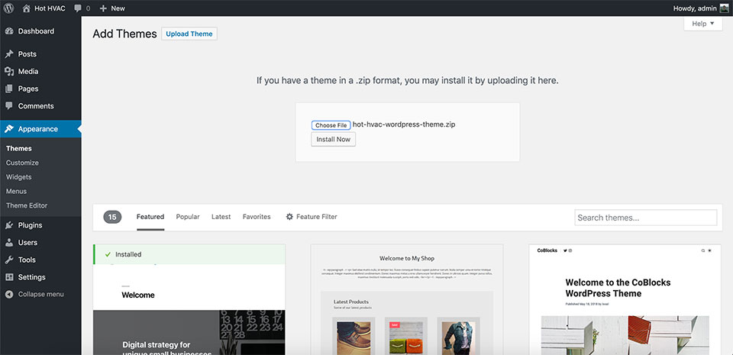Click the Comments icon in sidebar
733x355 pixels.
pos(9,106)
